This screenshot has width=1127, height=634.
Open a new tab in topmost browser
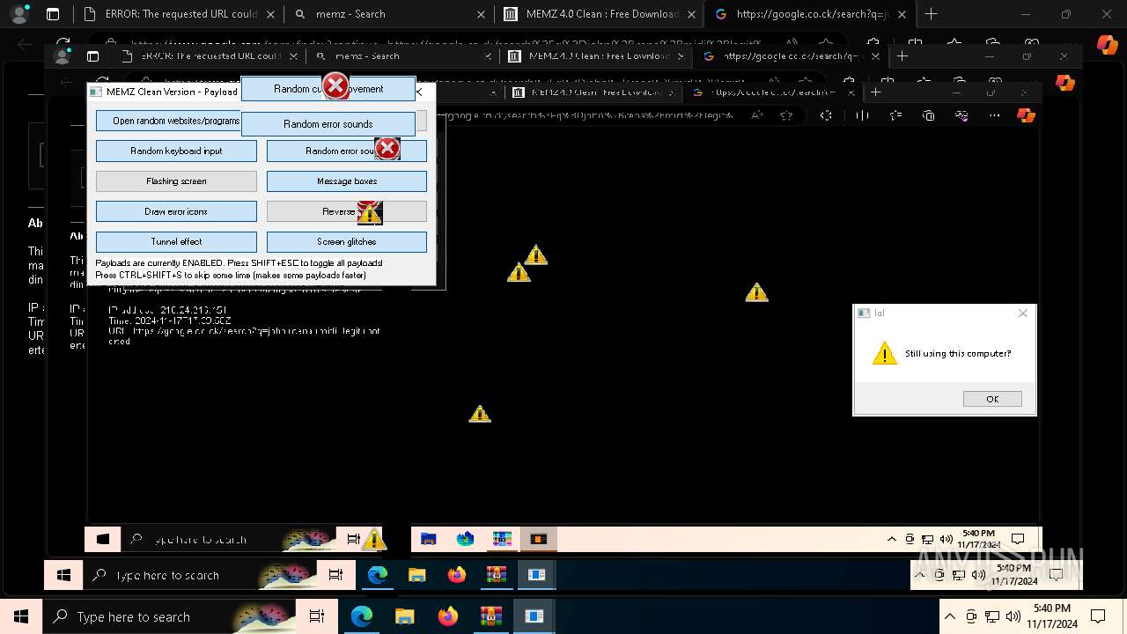932,14
